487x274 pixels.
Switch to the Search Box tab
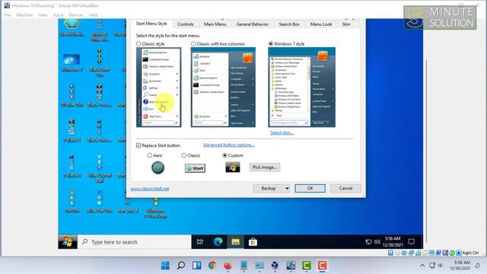[x=289, y=24]
